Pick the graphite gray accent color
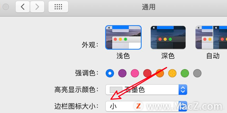 197,73
